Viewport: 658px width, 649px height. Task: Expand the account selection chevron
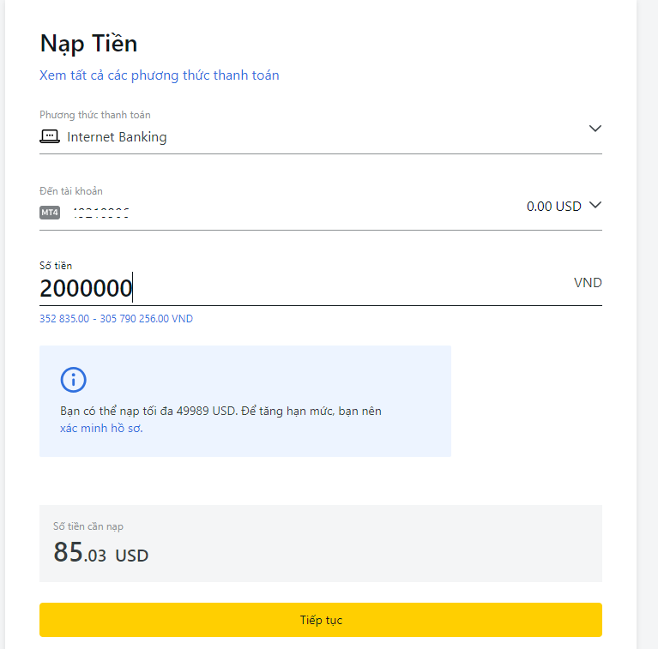pos(595,205)
